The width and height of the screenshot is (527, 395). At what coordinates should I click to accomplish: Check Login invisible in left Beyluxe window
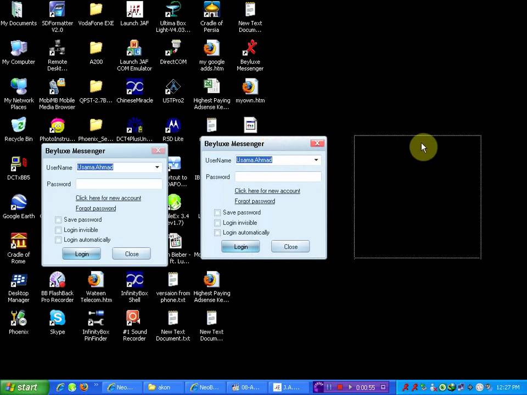point(59,230)
